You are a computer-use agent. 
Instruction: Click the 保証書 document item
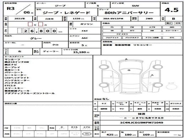pyautogui.click(x=107, y=45)
